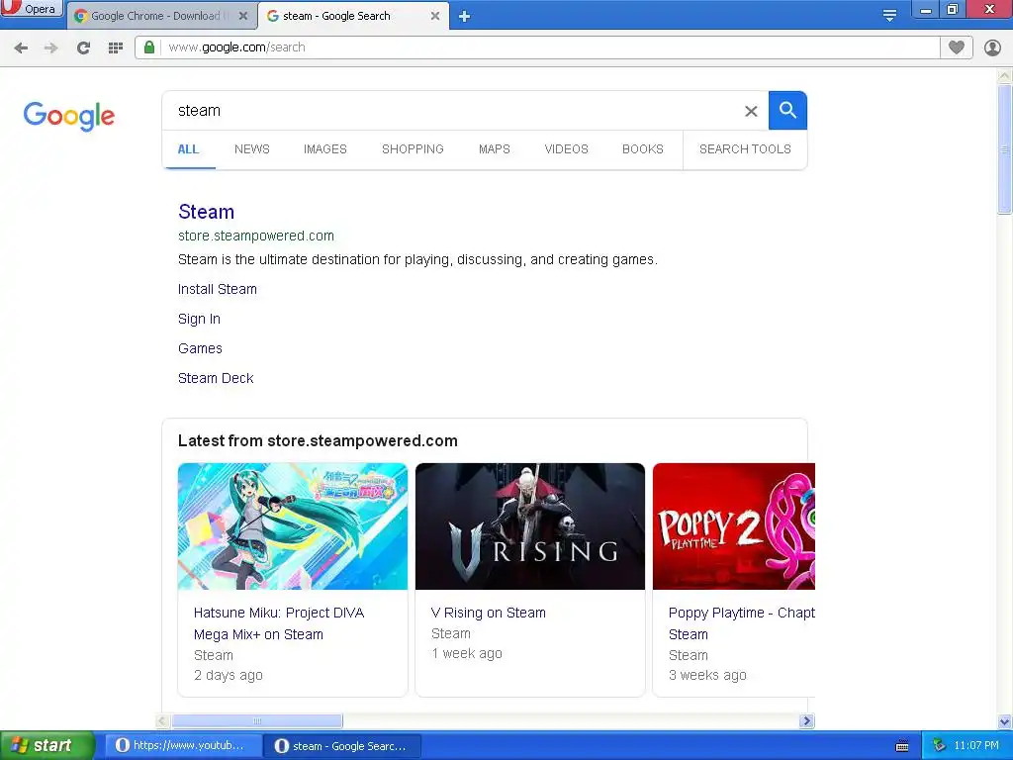Switch to SHOPPING results
Screen dimensions: 1013x760
pyautogui.click(x=413, y=149)
